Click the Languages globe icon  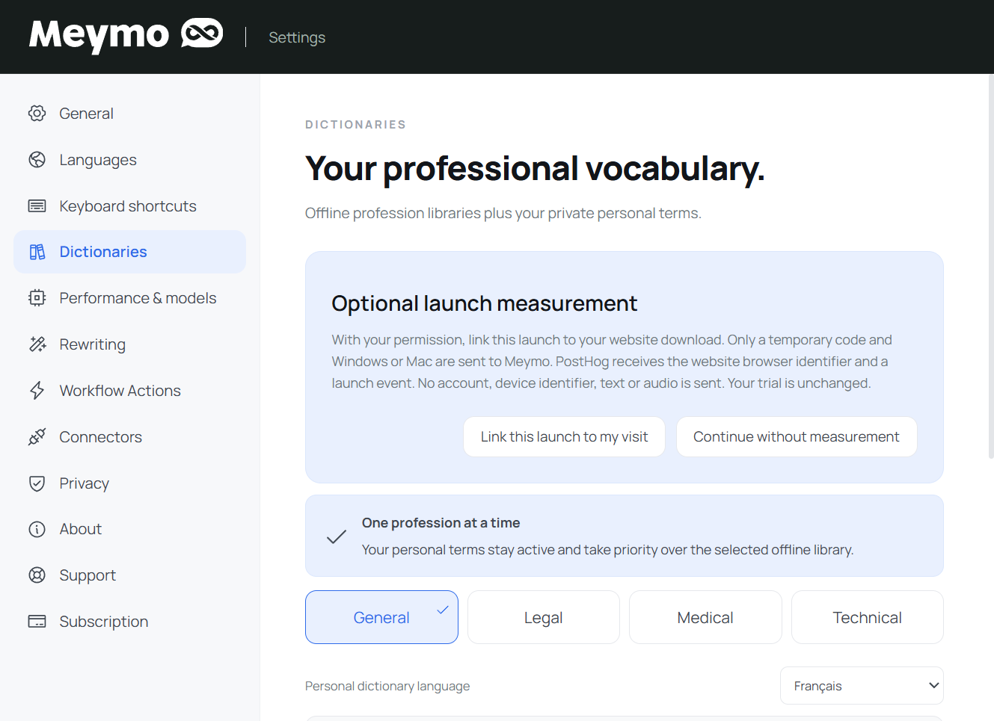pos(37,160)
